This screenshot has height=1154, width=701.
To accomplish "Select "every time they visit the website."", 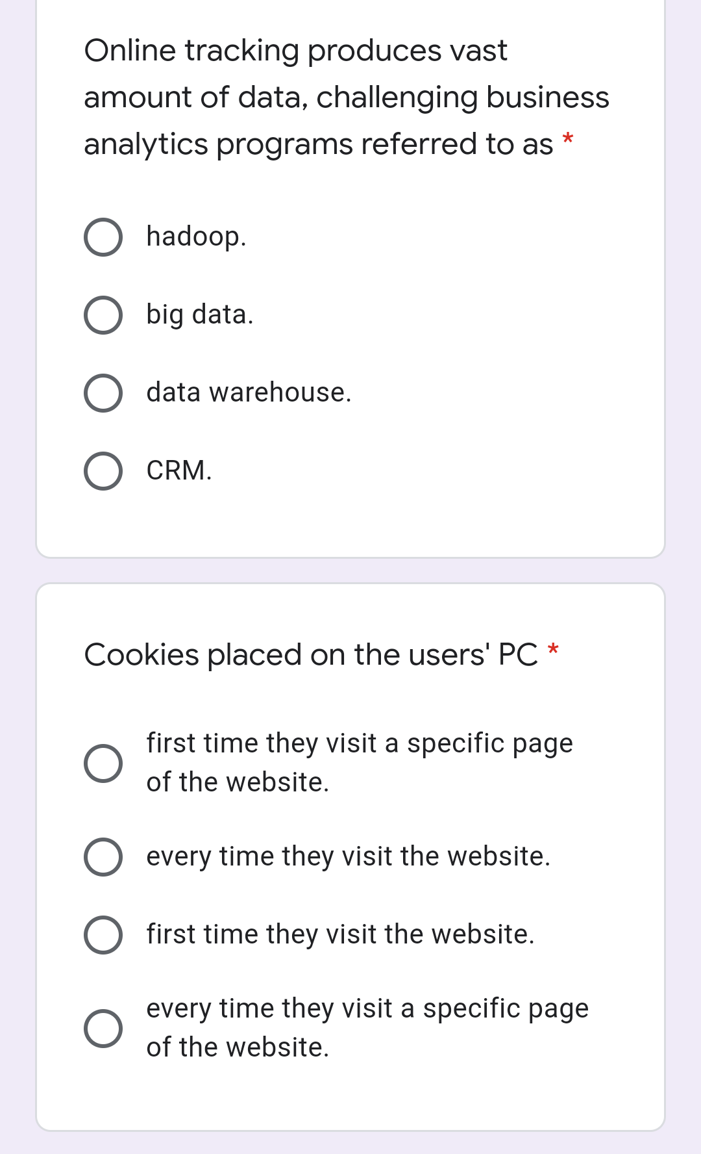I will (x=104, y=856).
